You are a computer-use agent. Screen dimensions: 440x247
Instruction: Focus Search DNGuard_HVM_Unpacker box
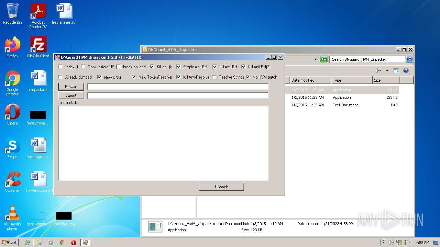[367, 59]
